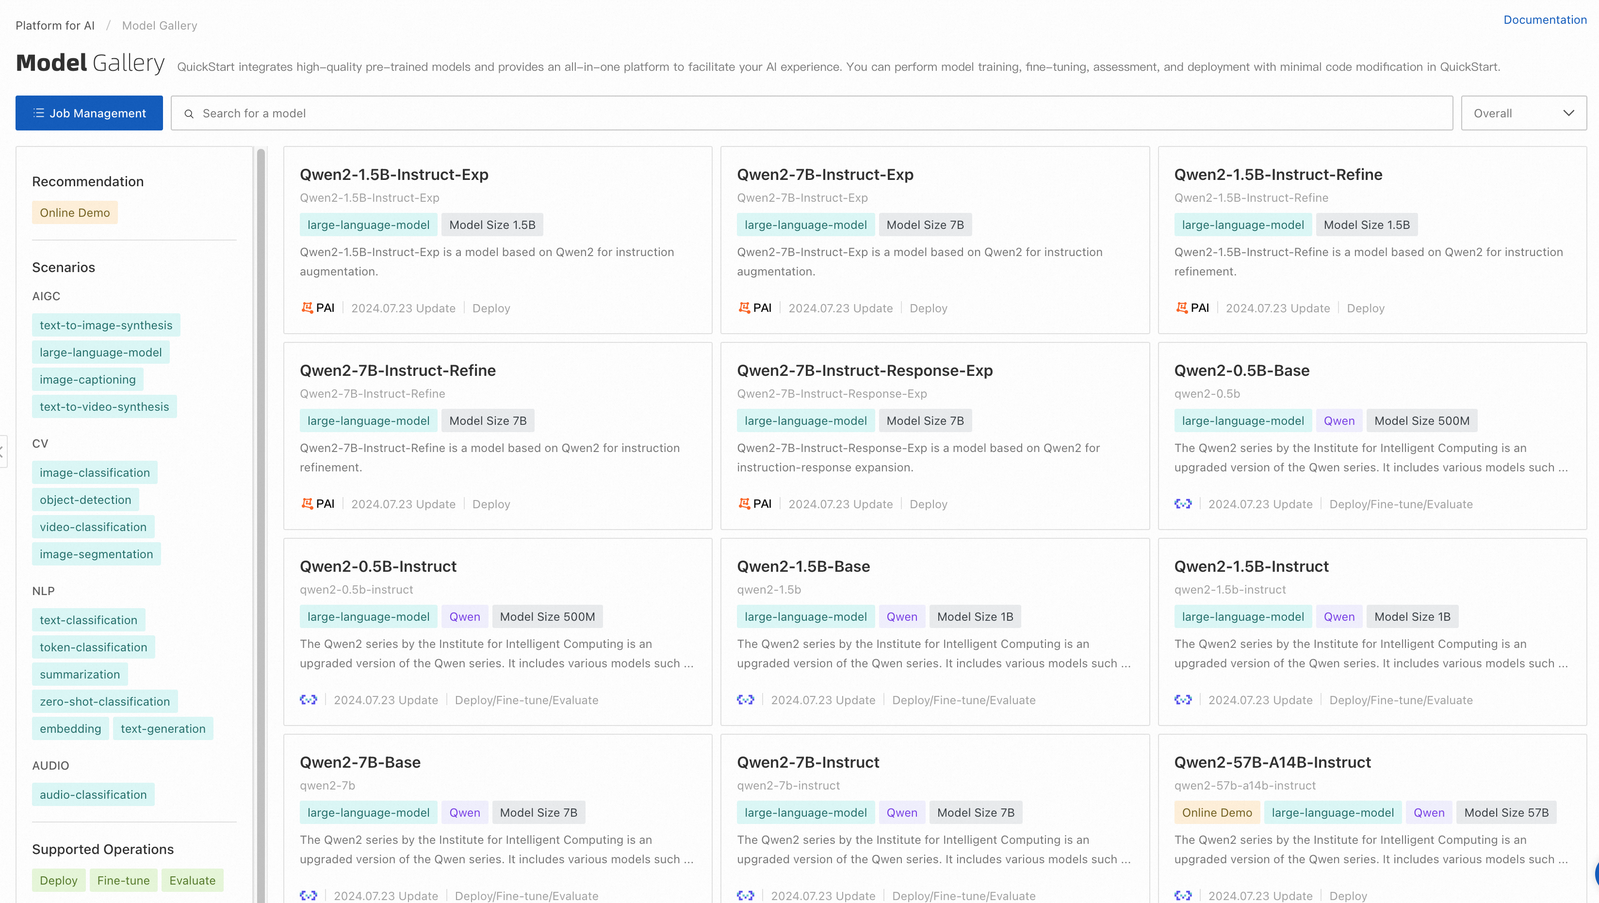Filter by Fine-tune supported operation

(124, 881)
